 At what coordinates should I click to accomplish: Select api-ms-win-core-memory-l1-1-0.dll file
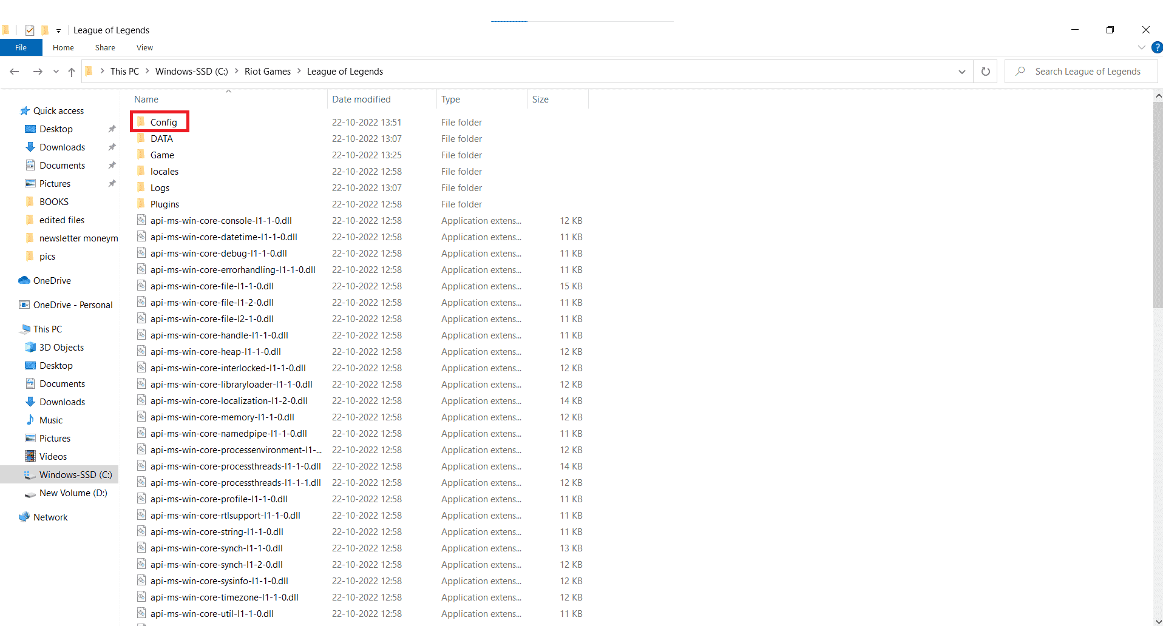(222, 417)
